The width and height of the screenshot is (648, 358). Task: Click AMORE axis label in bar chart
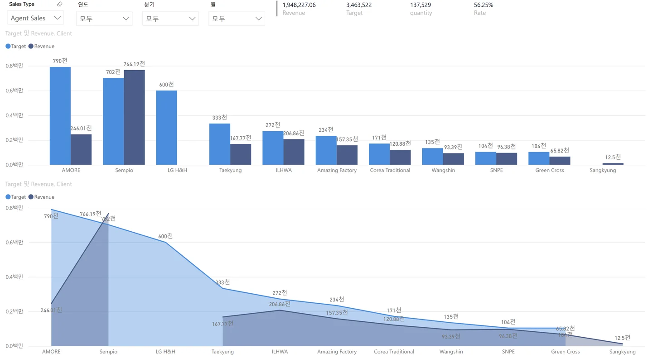[x=71, y=170]
